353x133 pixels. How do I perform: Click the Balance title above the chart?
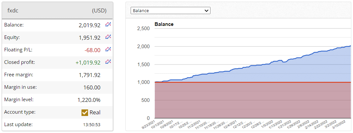pyautogui.click(x=164, y=24)
